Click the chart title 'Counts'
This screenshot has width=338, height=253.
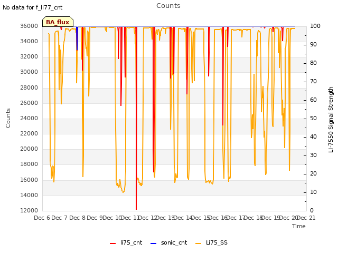pos(168,6)
